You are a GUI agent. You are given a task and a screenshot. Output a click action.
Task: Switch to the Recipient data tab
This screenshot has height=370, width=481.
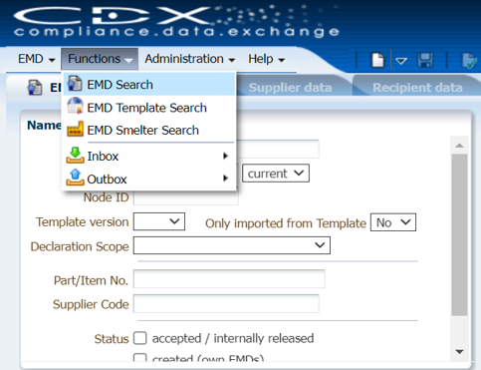417,88
